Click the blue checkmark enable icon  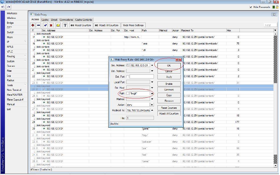pos(45,25)
